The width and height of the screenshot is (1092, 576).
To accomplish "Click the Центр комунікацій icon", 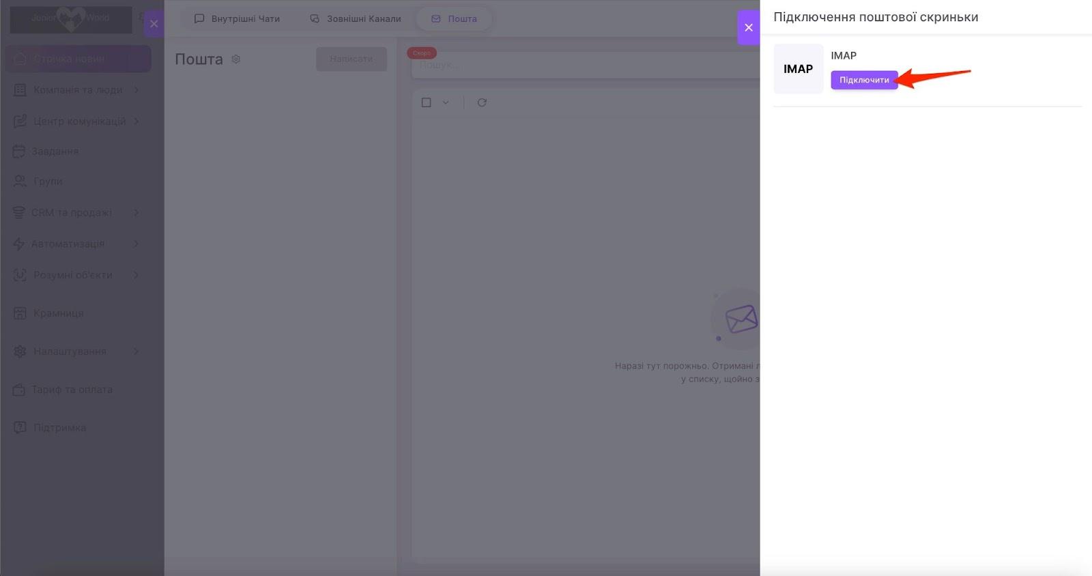I will pyautogui.click(x=20, y=121).
